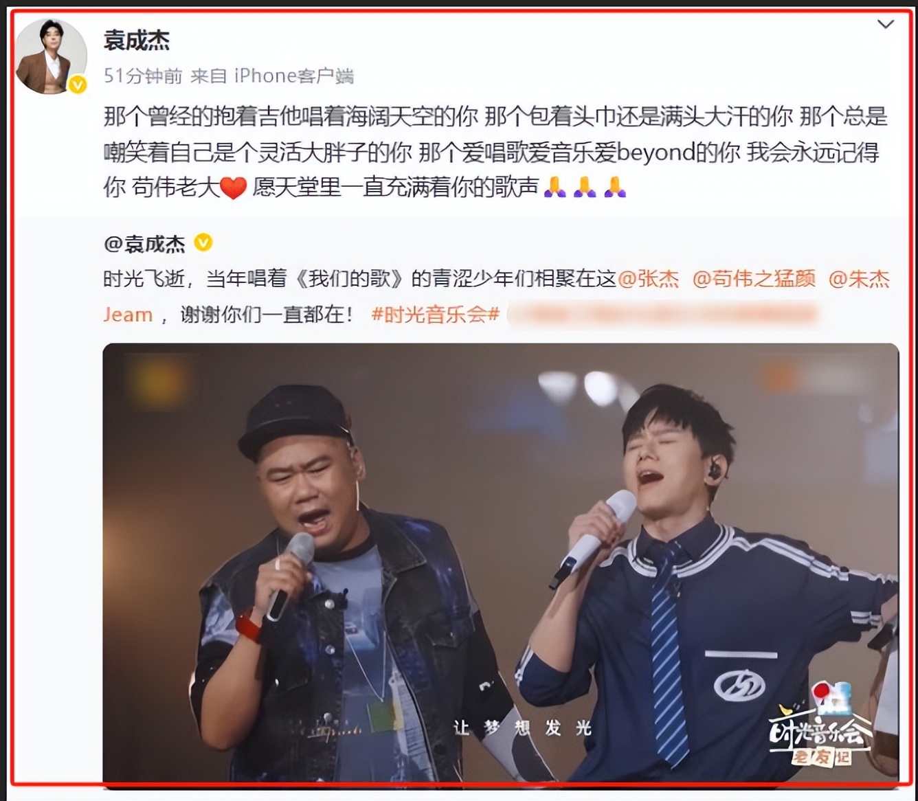The width and height of the screenshot is (918, 801).
Task: Open the concert photo of two singers
Action: (x=501, y=562)
